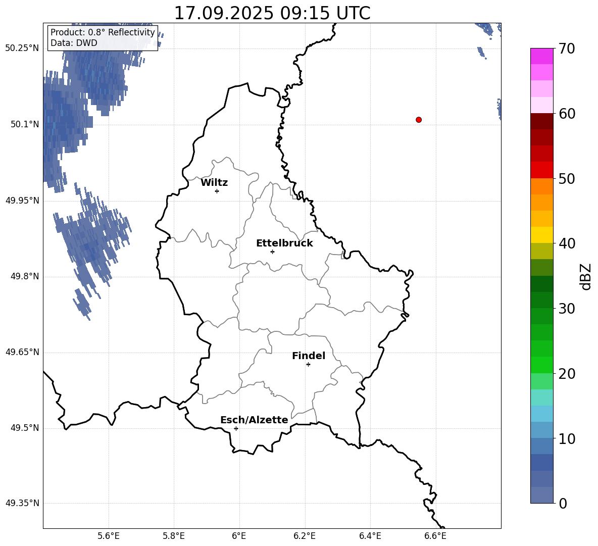This screenshot has width=598, height=546.
Task: Pick the turquoise colorbar segment below 20
Action: coord(542,398)
